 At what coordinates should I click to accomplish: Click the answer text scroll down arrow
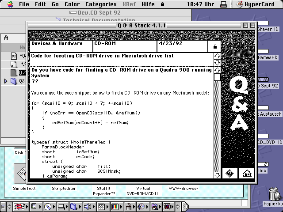pyautogui.click(x=217, y=175)
